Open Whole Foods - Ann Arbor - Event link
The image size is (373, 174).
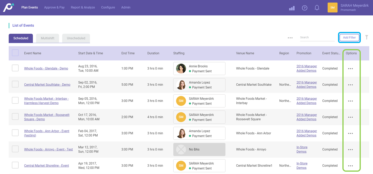[47, 133]
